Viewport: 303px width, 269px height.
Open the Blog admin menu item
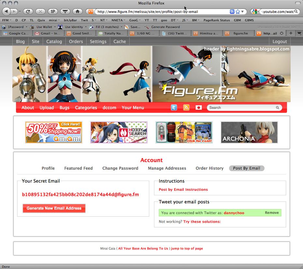coord(20,41)
